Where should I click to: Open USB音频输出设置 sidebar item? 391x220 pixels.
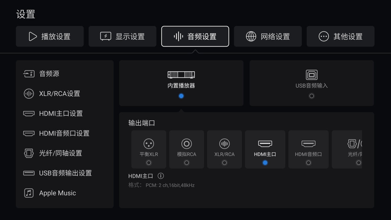point(65,173)
